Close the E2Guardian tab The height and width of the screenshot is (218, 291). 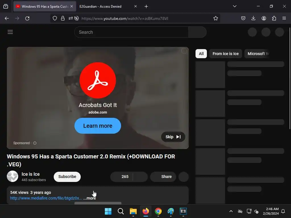(x=136, y=6)
